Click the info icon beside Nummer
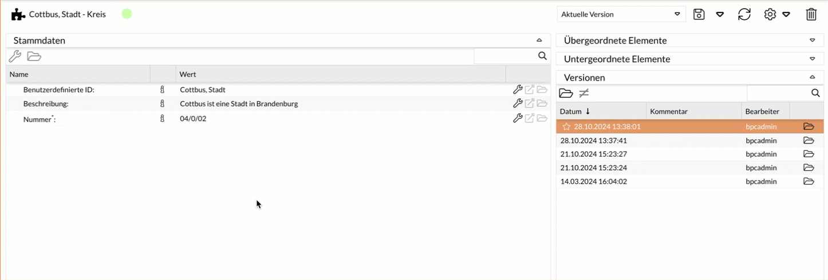Viewport: 828px width, 280px height. click(162, 119)
